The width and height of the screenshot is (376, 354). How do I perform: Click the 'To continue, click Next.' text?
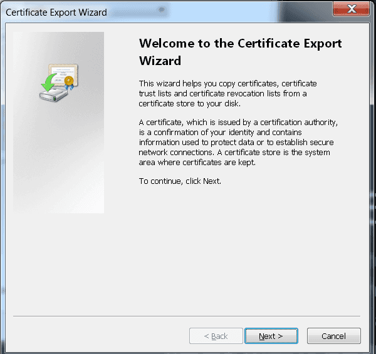click(x=180, y=181)
